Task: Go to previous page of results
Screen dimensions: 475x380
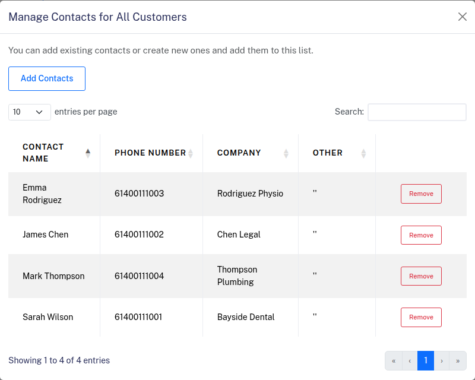Action: click(410, 360)
